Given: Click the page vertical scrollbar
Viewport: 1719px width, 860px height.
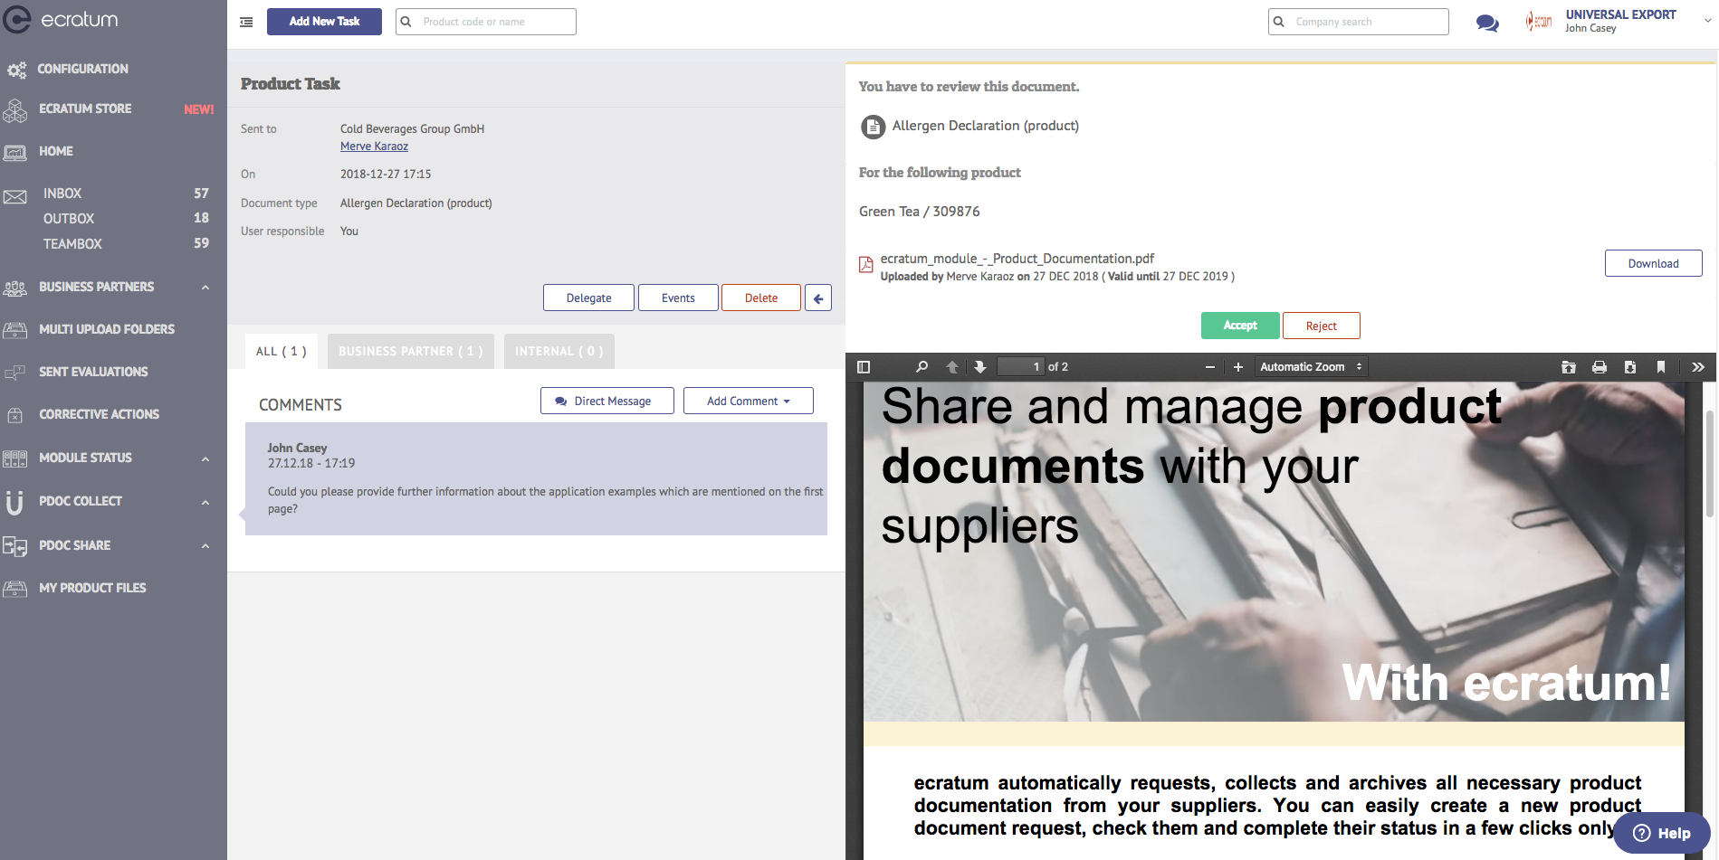Looking at the screenshot, I should [x=1710, y=463].
